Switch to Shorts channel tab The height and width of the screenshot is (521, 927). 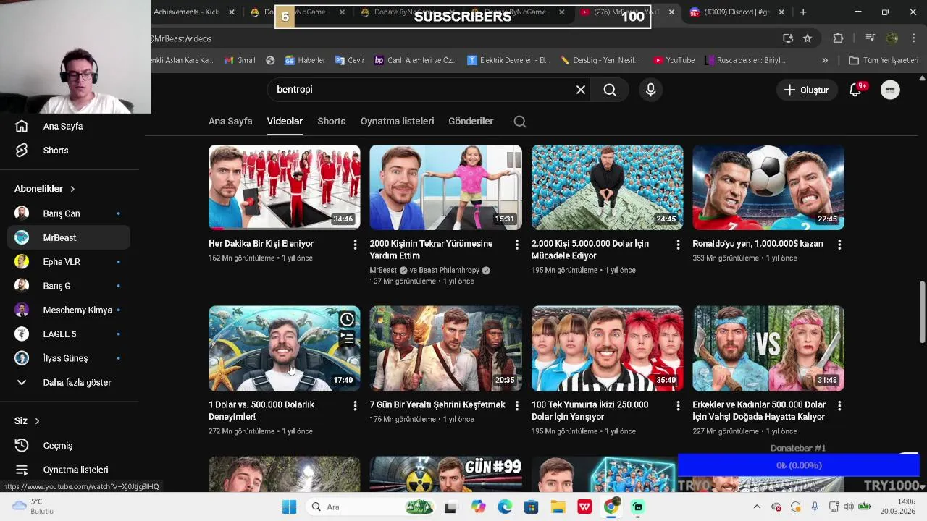click(x=331, y=122)
